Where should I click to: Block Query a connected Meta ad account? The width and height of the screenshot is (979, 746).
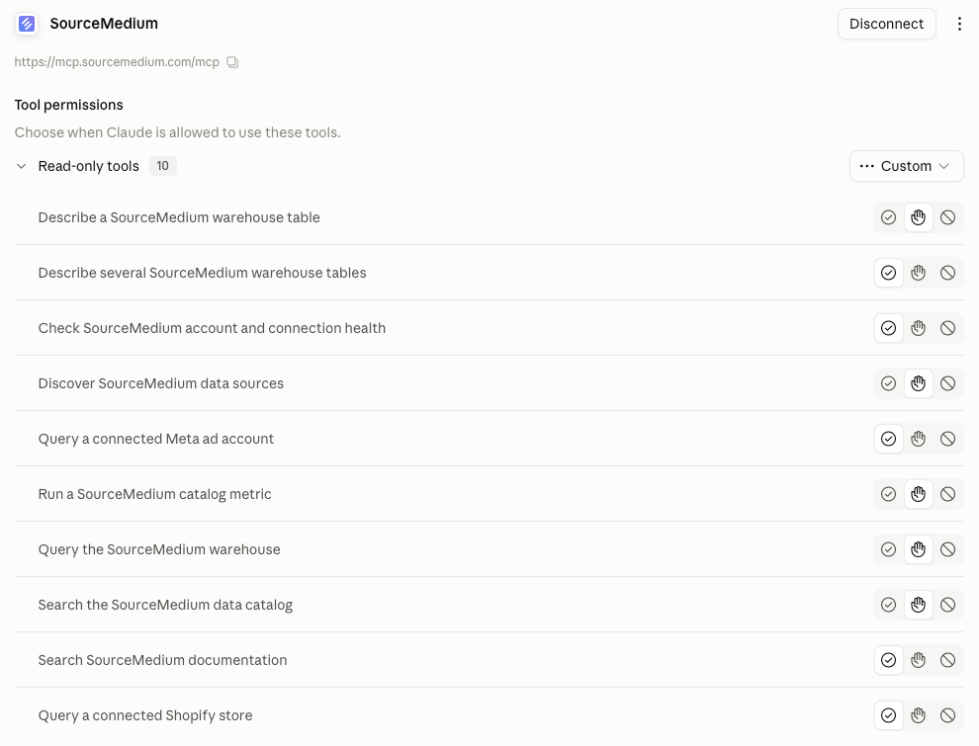[x=947, y=439]
